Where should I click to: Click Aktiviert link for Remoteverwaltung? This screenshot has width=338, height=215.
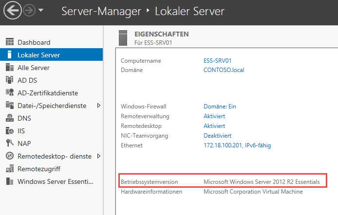click(214, 116)
